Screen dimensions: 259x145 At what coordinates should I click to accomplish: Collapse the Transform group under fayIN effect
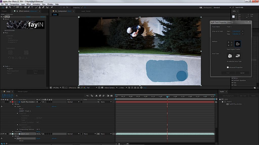pyautogui.click(x=17, y=113)
